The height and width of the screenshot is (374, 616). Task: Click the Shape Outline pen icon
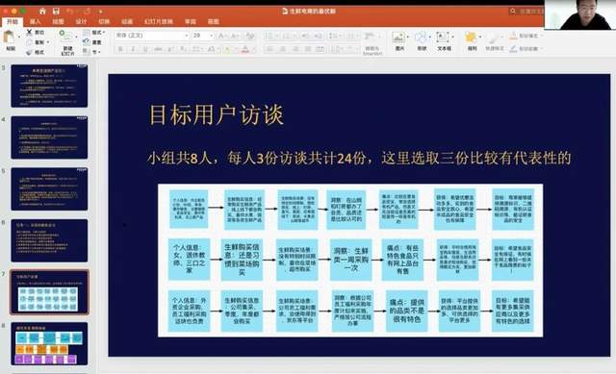(513, 49)
